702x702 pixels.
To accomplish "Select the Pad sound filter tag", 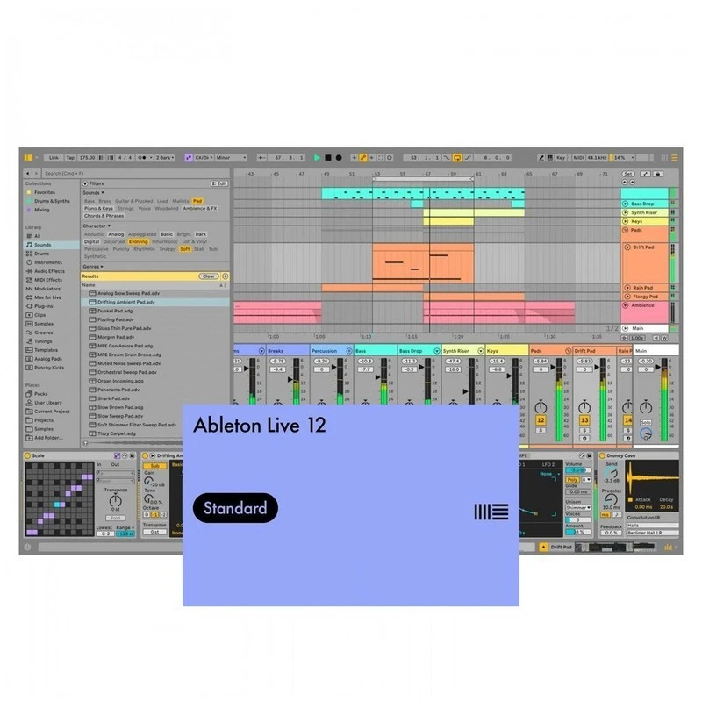I will click(198, 201).
